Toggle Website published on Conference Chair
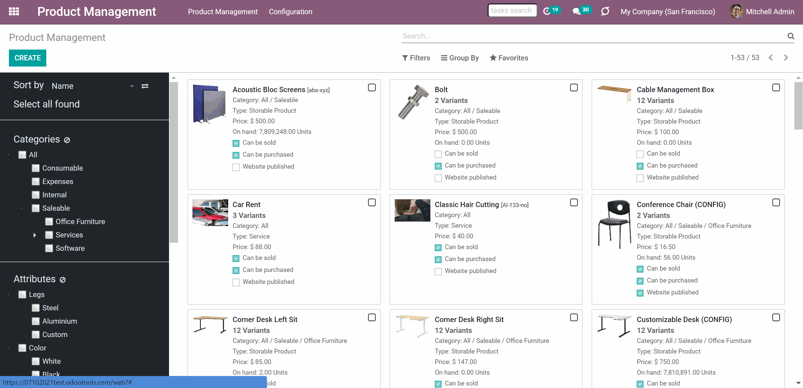 640,293
